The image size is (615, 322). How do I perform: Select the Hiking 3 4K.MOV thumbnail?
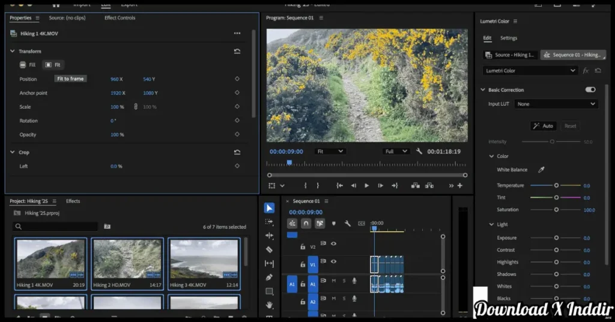204,264
